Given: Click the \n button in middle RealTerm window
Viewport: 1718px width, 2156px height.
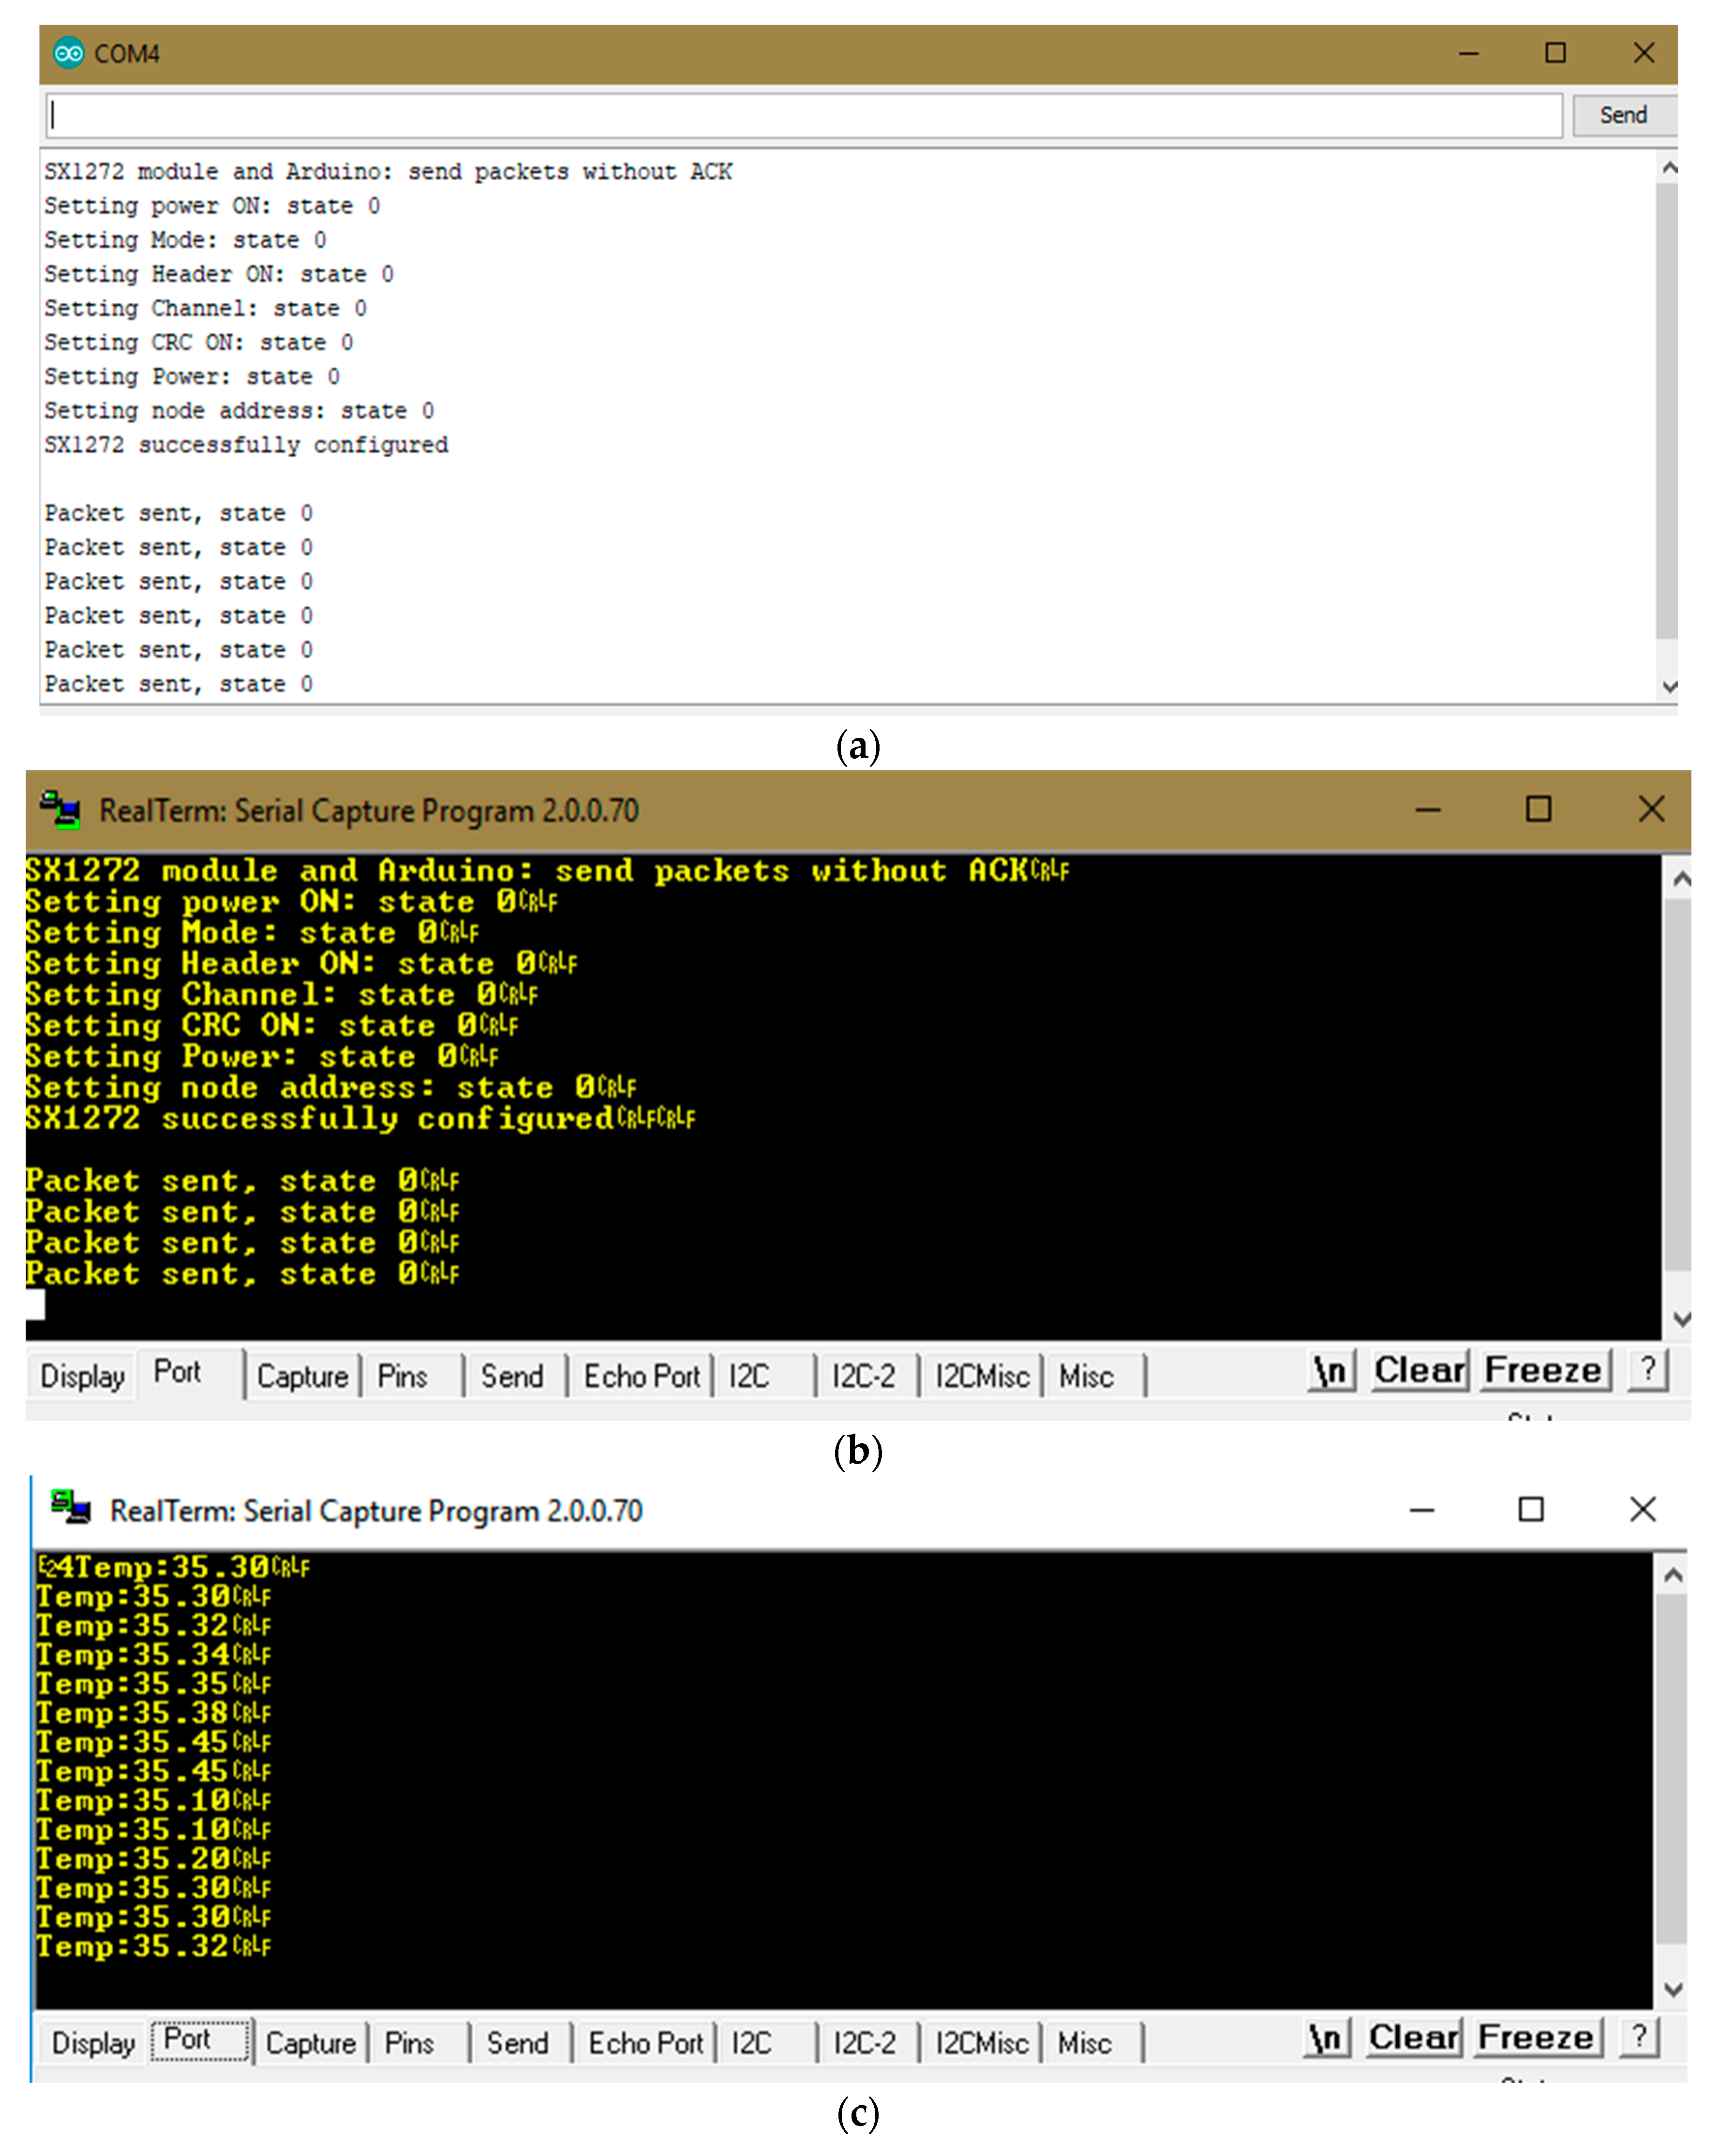Looking at the screenshot, I should 1331,1370.
